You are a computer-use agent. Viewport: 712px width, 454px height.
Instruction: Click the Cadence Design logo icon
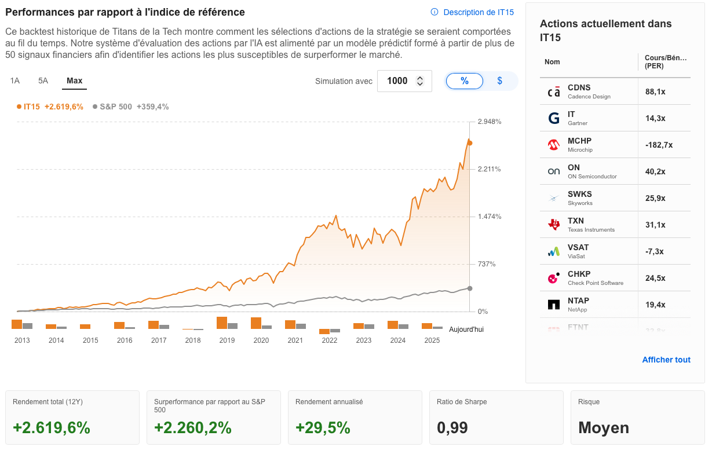coord(554,92)
